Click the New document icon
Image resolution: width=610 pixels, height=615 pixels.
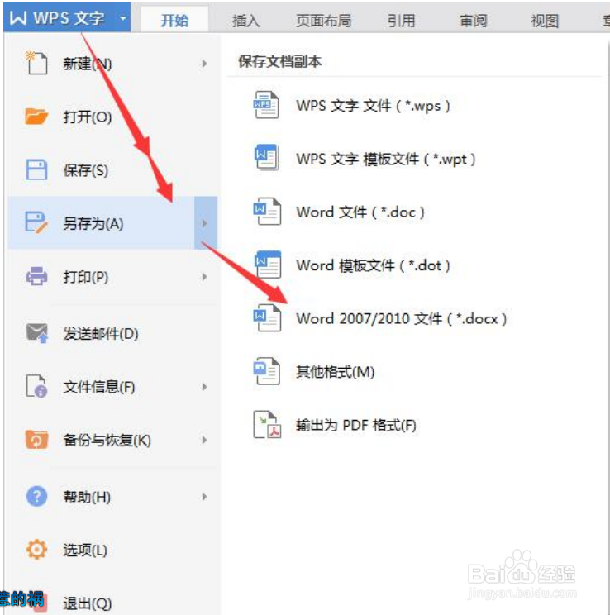coord(37,63)
